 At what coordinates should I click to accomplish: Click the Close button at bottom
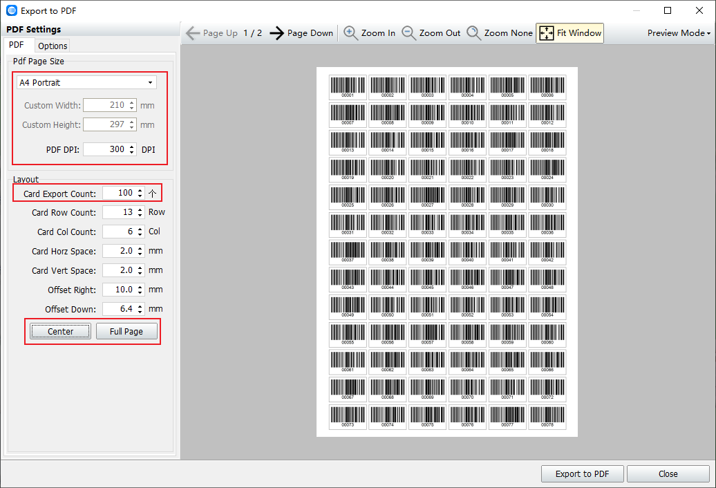click(x=668, y=474)
